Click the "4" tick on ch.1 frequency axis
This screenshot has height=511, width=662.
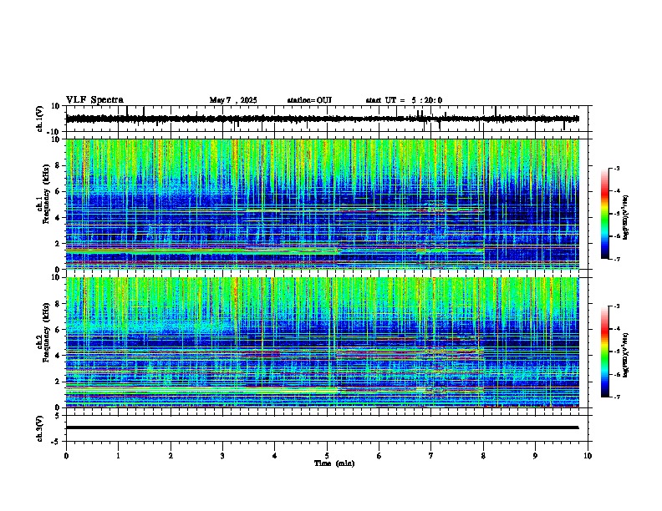coord(58,218)
